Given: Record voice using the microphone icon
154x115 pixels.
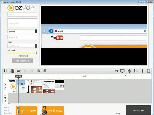Looking at the screenshot, I should (x=130, y=71).
